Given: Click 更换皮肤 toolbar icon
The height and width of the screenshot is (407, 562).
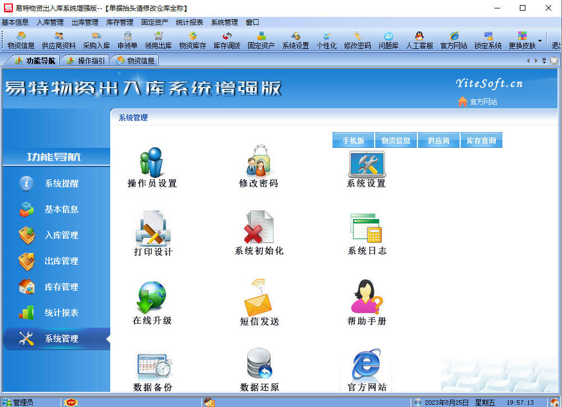Looking at the screenshot, I should [x=522, y=40].
